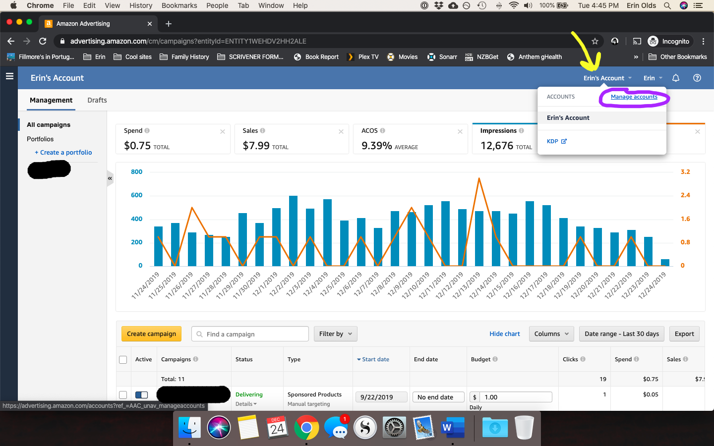Expand Erin's Account dropdown in header
Screen dimensions: 714x446
click(607, 78)
